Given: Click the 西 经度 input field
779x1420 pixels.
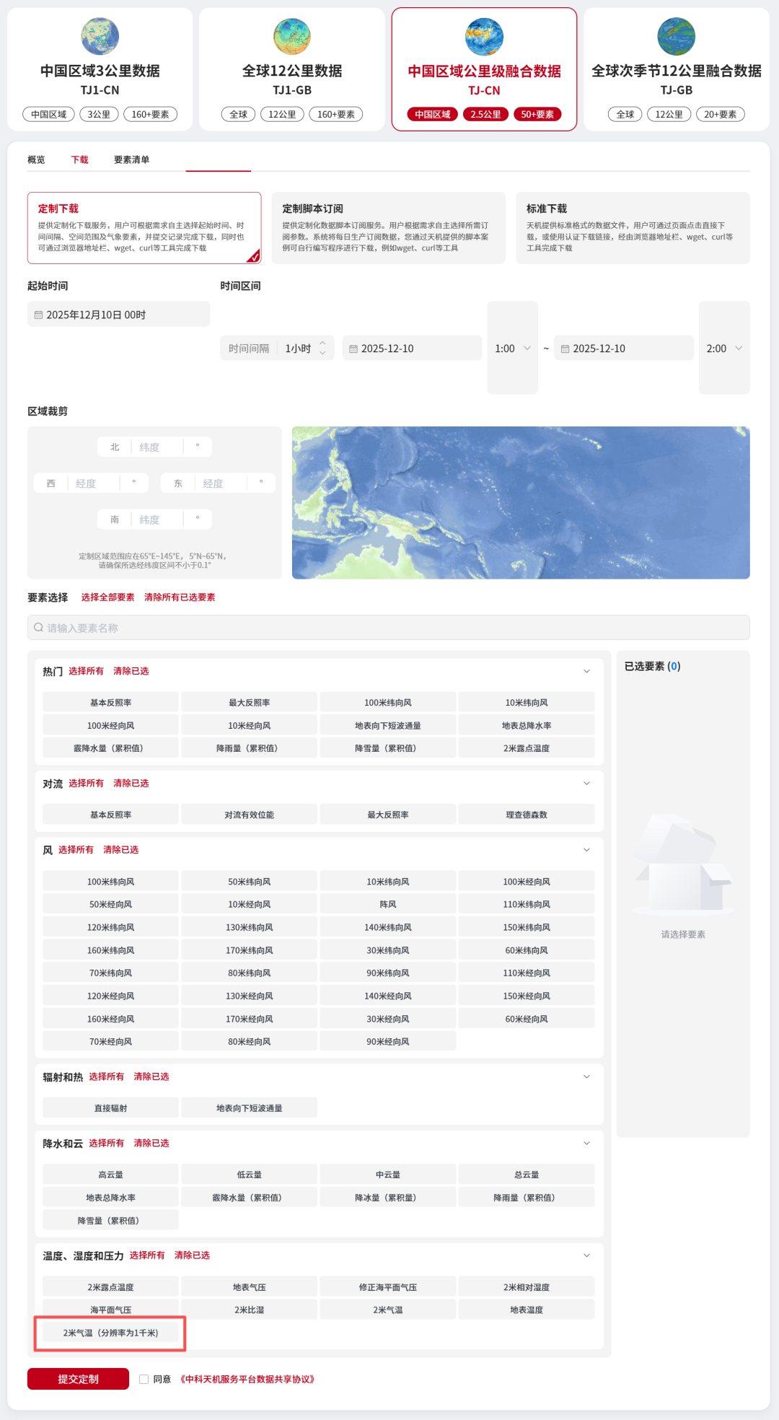Looking at the screenshot, I should point(91,483).
